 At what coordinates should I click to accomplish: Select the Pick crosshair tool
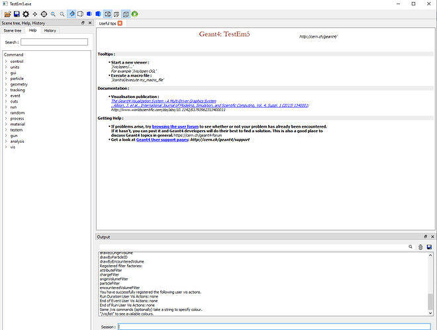(44, 14)
